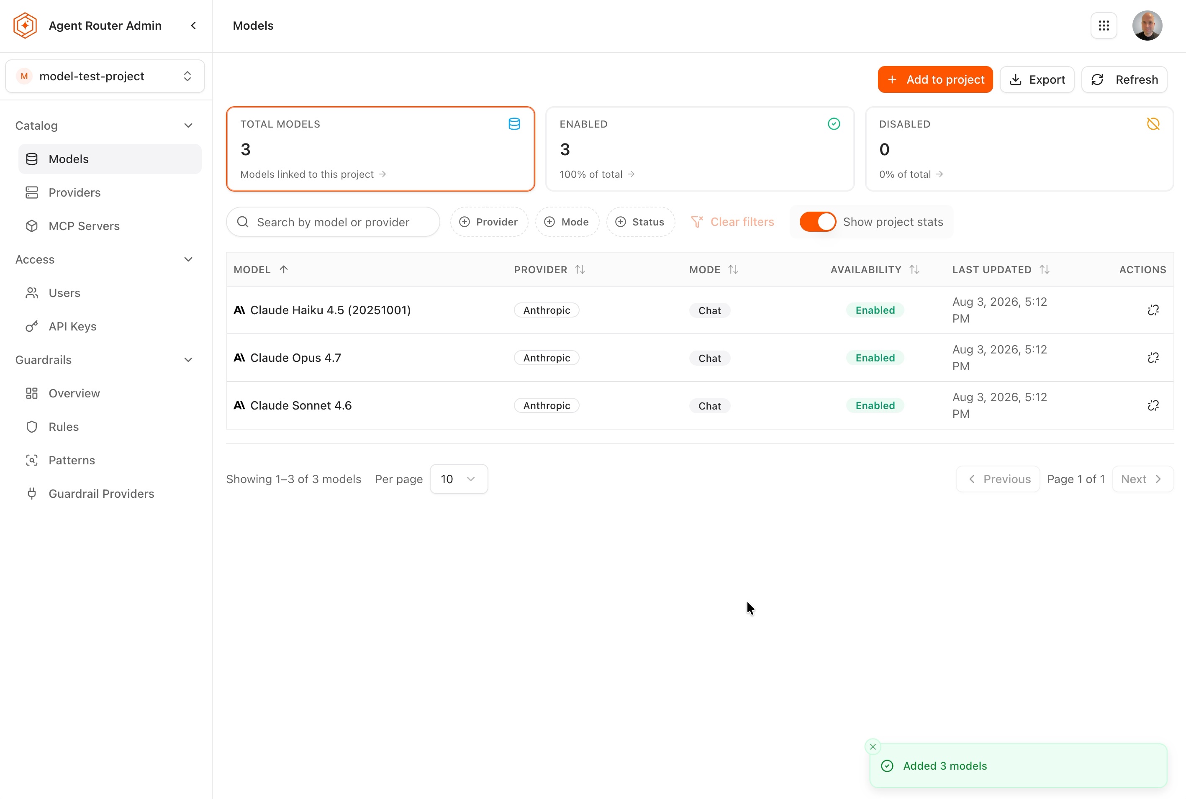Click the search magnifier icon
The height and width of the screenshot is (799, 1186).
[243, 222]
